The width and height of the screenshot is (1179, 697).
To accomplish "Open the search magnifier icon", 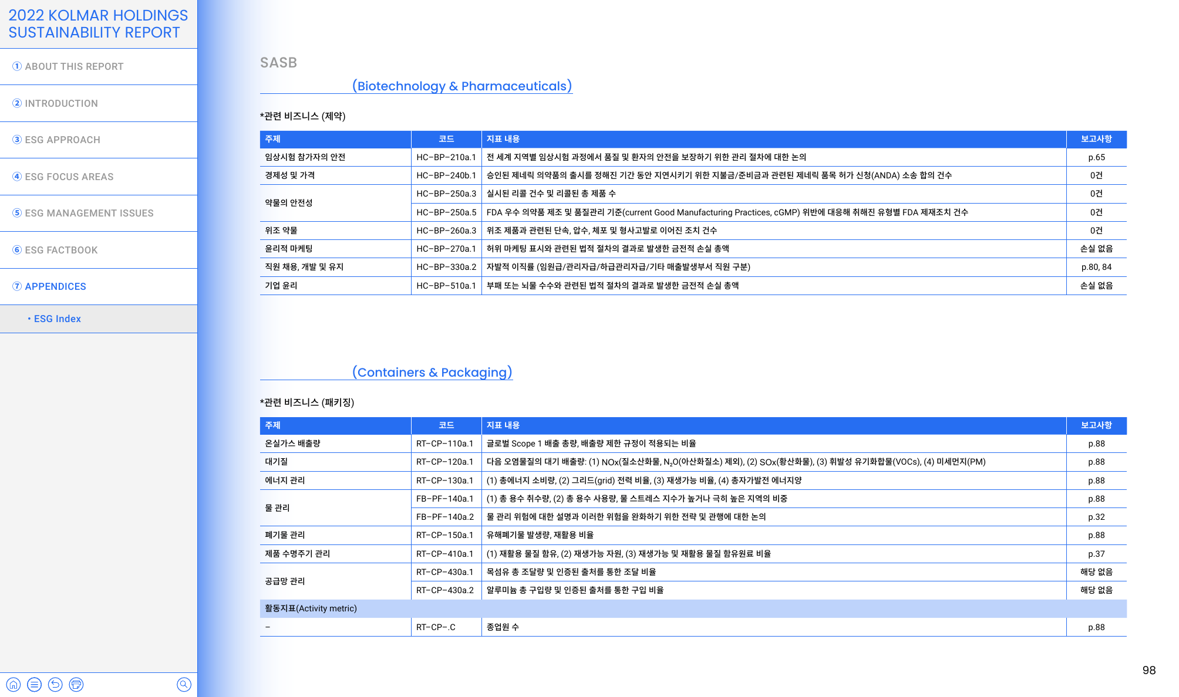I will pos(184,685).
